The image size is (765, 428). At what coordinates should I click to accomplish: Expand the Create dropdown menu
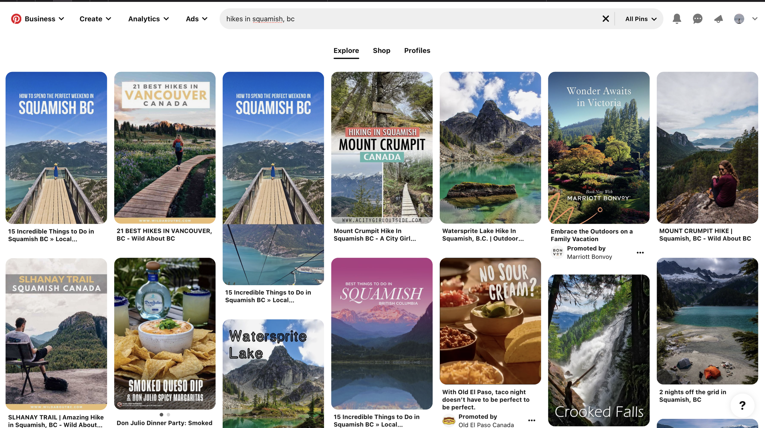pyautogui.click(x=95, y=19)
